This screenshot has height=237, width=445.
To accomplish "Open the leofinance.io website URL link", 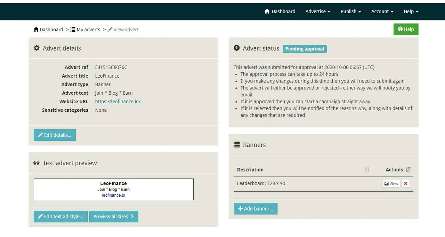I will (x=118, y=101).
